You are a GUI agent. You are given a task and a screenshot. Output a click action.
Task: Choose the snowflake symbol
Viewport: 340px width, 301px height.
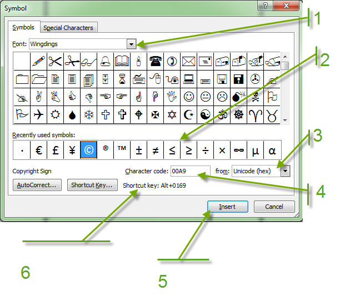(88, 114)
